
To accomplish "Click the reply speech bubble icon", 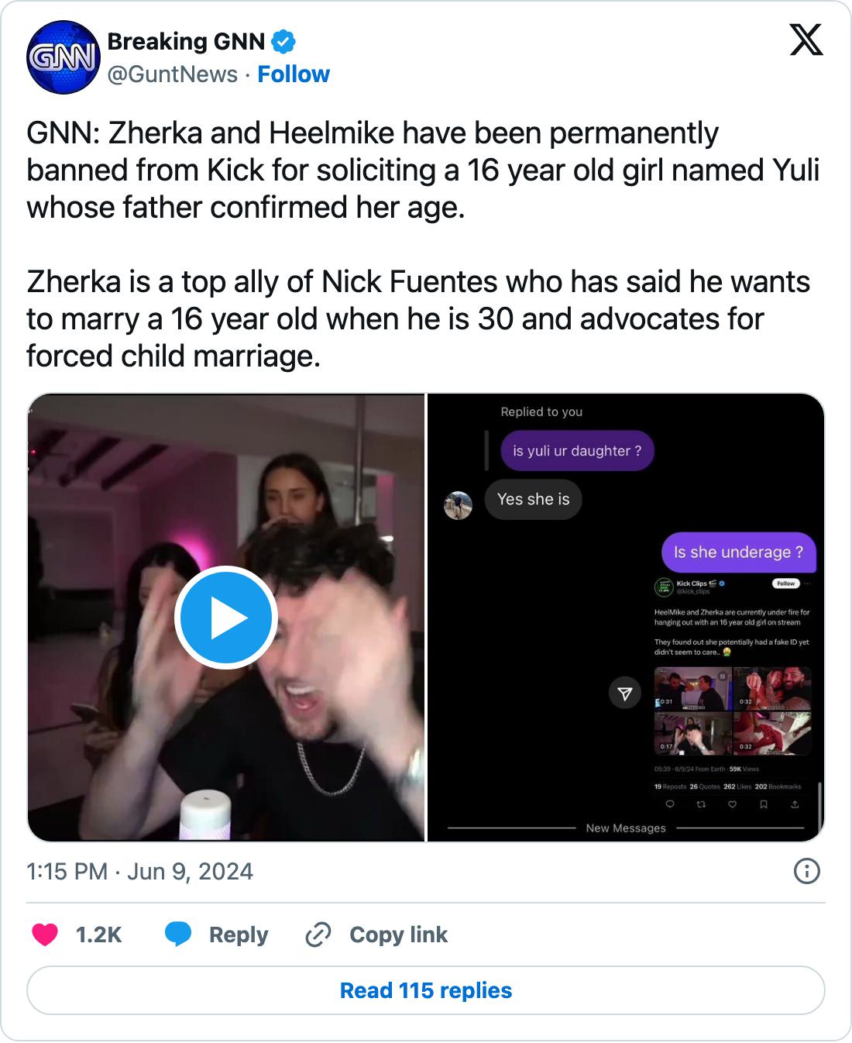I will tap(178, 935).
